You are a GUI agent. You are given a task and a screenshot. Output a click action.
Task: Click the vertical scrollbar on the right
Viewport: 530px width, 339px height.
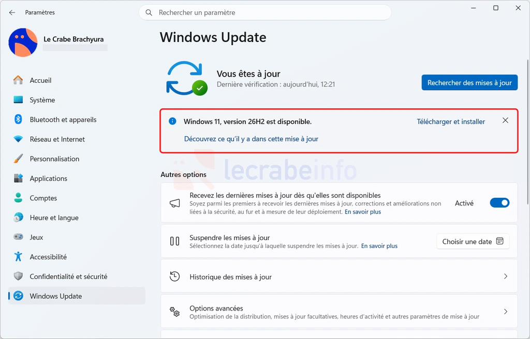tap(527, 132)
